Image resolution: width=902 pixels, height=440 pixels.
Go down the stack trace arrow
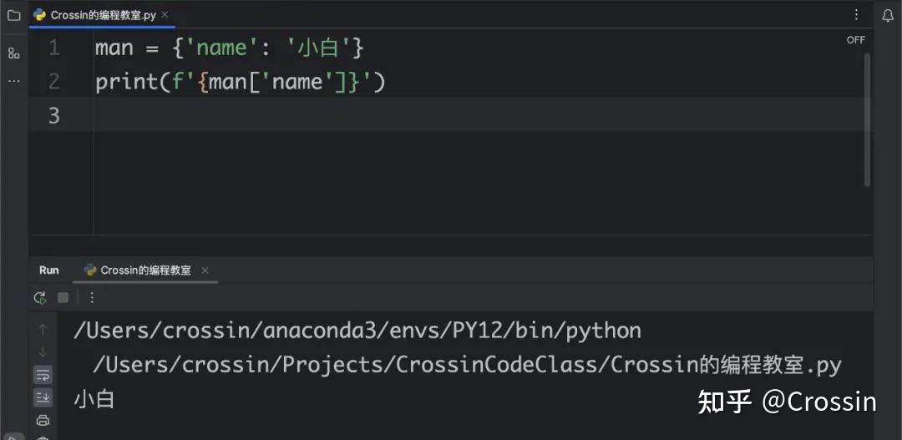tap(43, 351)
